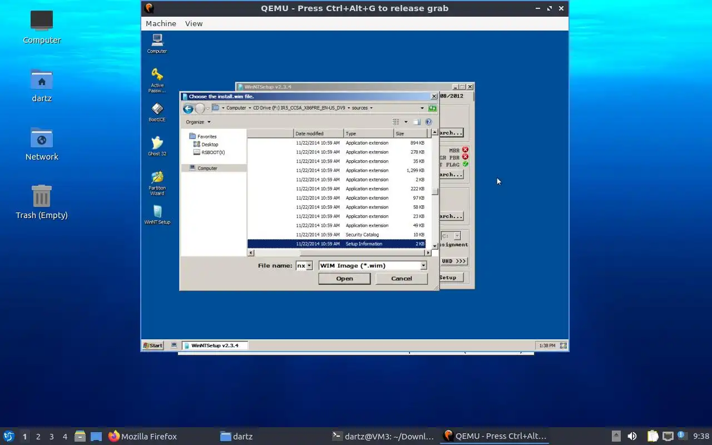Launch Active Password Changer icon

pyautogui.click(x=157, y=80)
